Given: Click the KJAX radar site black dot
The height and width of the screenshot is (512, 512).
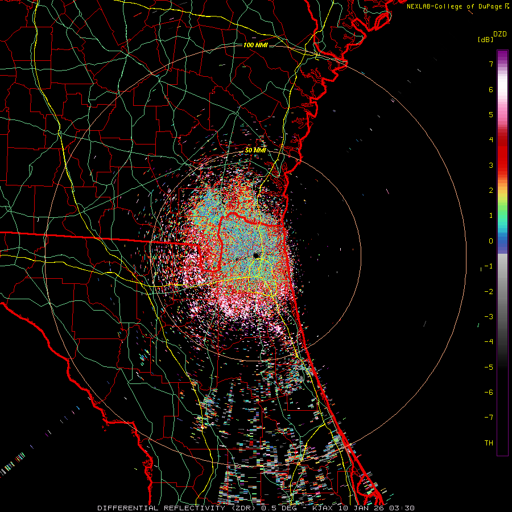Looking at the screenshot, I should click(256, 255).
